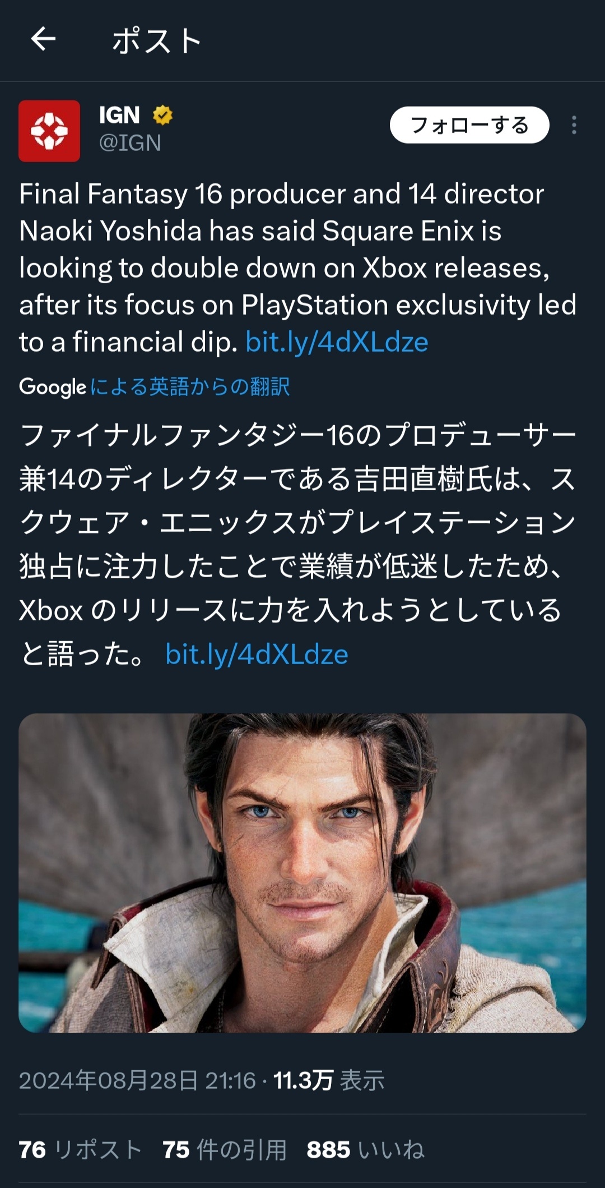Image resolution: width=605 pixels, height=1188 pixels.
Task: View the 75 件の引用 quotes
Action: (224, 1150)
